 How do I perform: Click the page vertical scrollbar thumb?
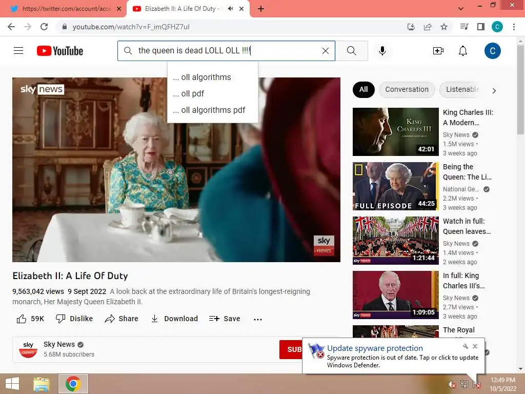pos(520,90)
